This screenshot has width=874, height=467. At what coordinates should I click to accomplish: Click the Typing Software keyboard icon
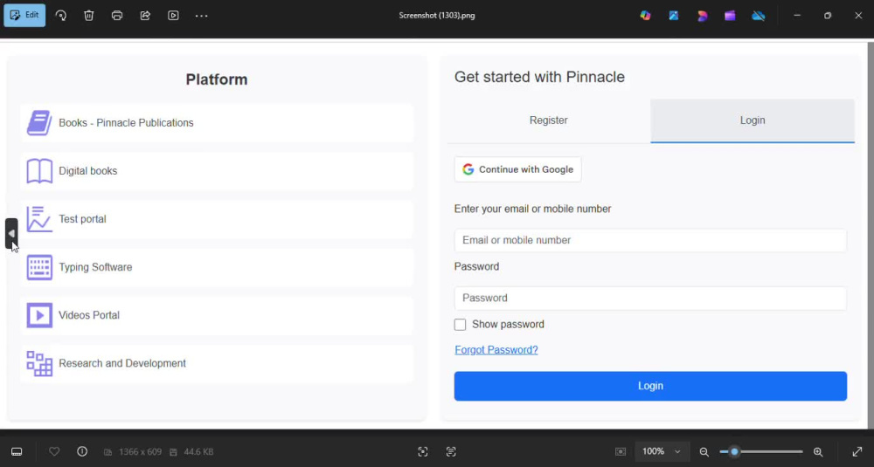click(39, 267)
